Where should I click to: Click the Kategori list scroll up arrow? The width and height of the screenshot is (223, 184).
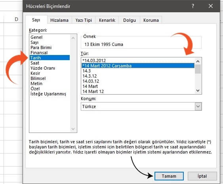click(73, 38)
